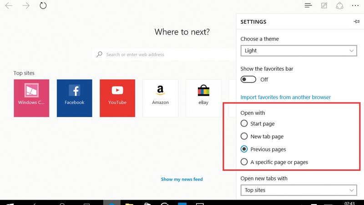Toggle the Show the favorites bar switch

[248, 79]
